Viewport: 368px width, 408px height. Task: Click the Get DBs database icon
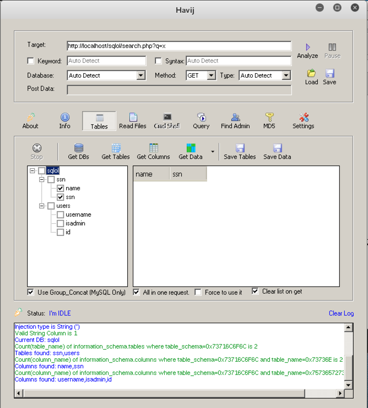[x=79, y=148]
